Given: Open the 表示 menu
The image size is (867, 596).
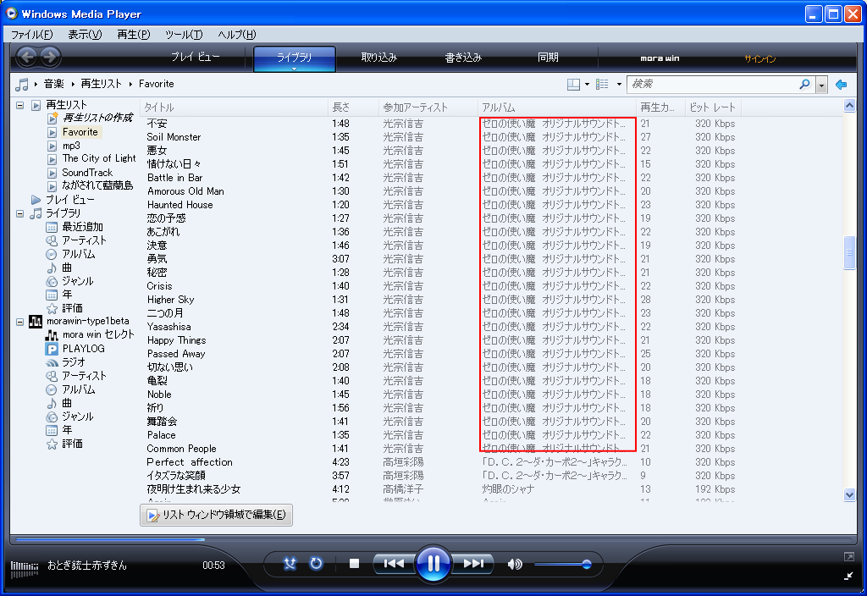Looking at the screenshot, I should 85,34.
